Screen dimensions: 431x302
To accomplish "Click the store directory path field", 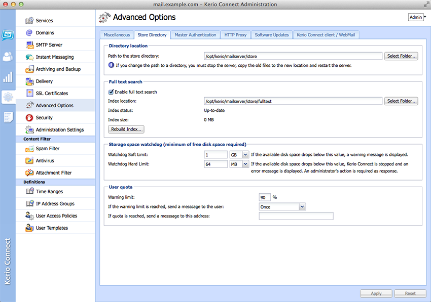I will pos(293,56).
